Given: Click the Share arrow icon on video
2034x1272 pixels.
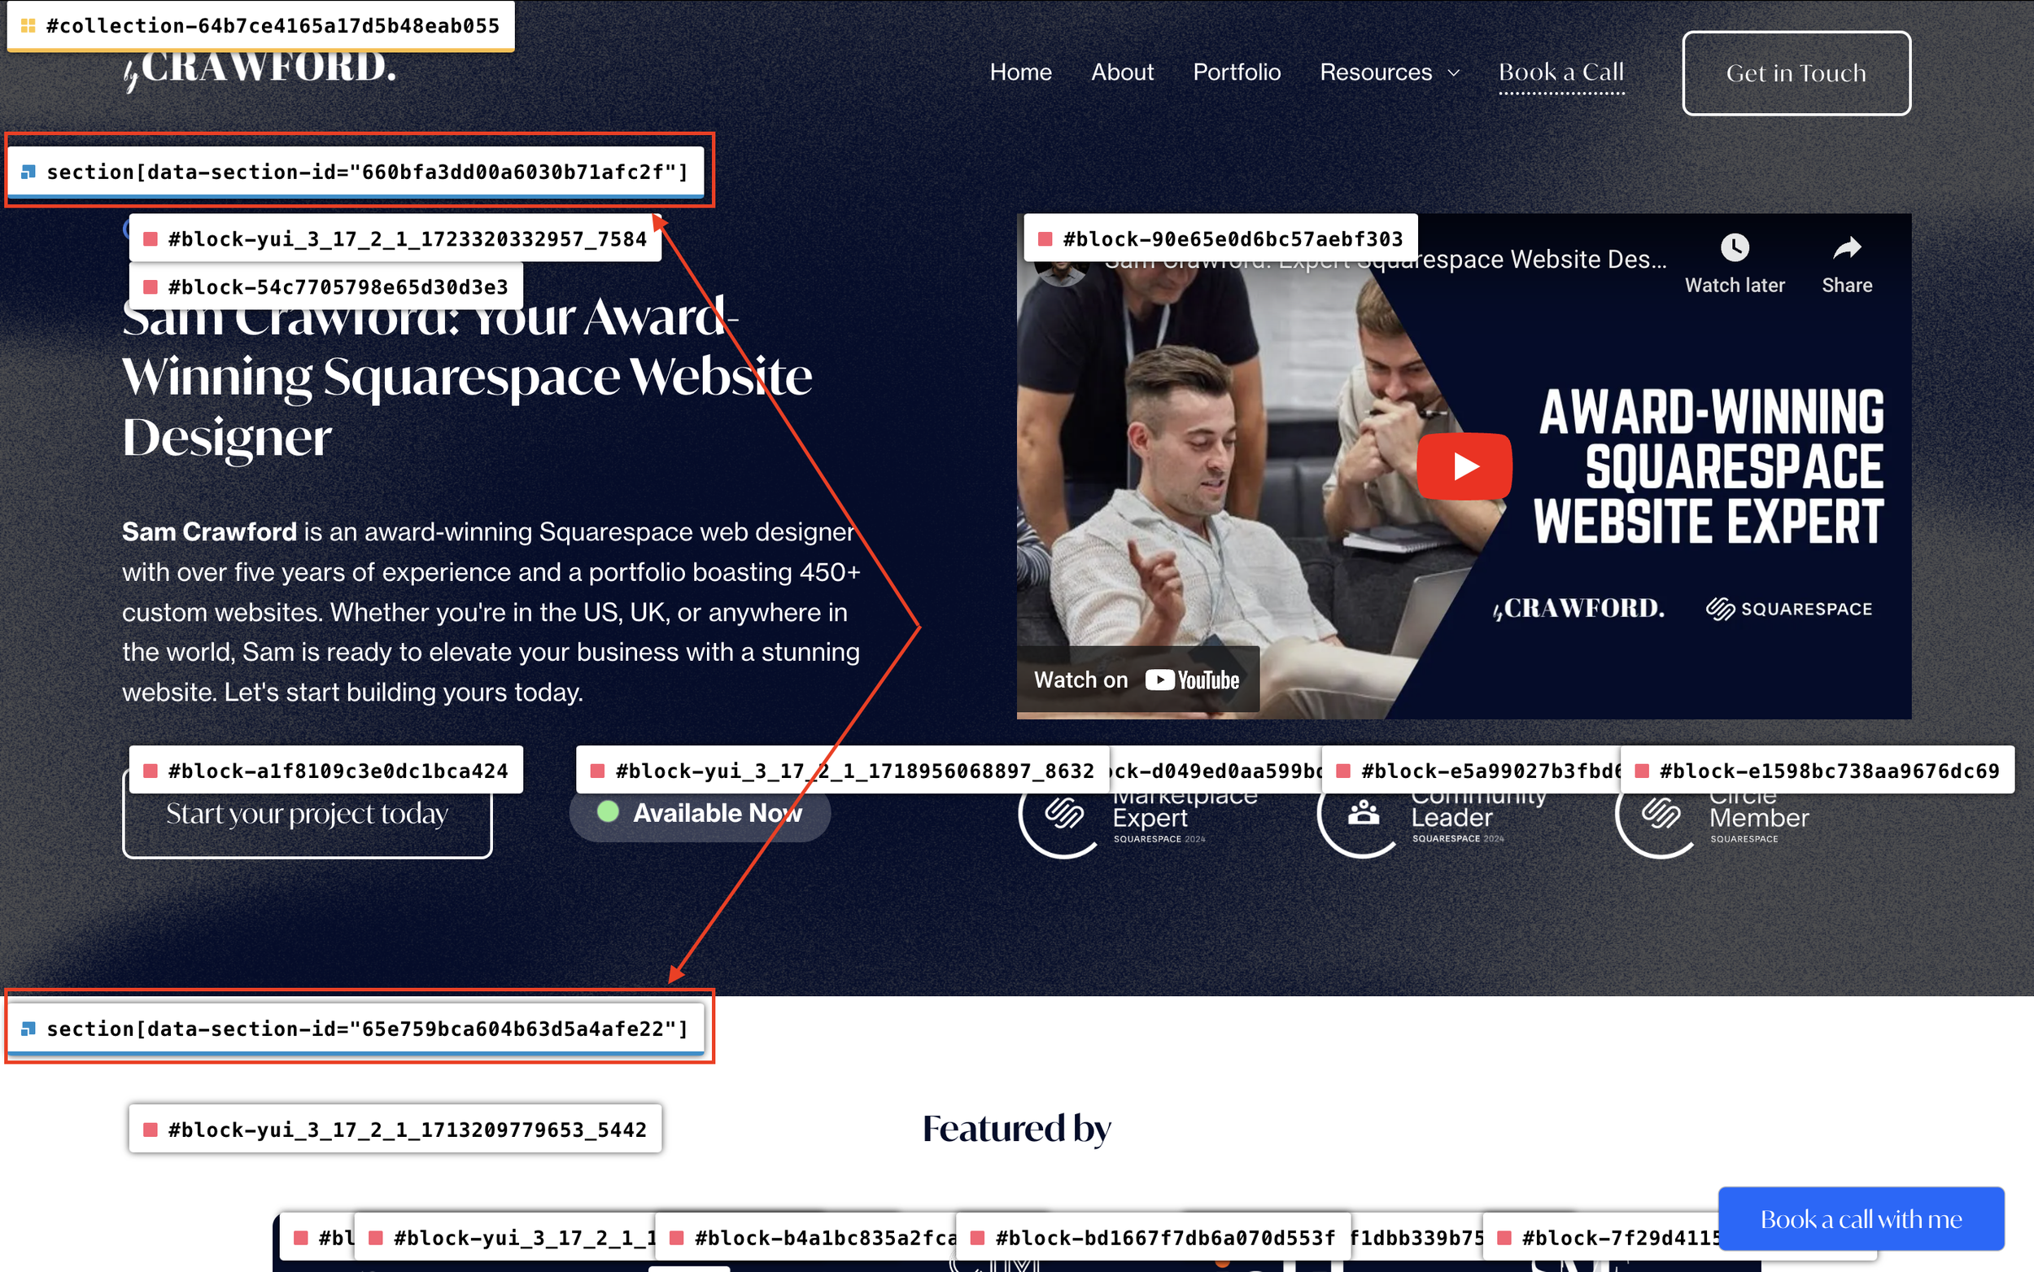Looking at the screenshot, I should [x=1847, y=247].
